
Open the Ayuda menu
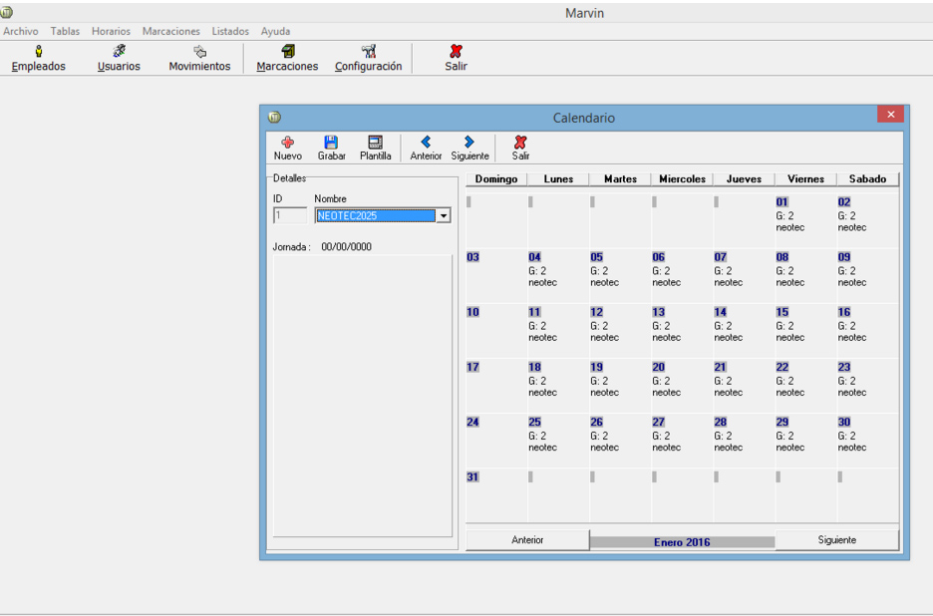pyautogui.click(x=275, y=31)
